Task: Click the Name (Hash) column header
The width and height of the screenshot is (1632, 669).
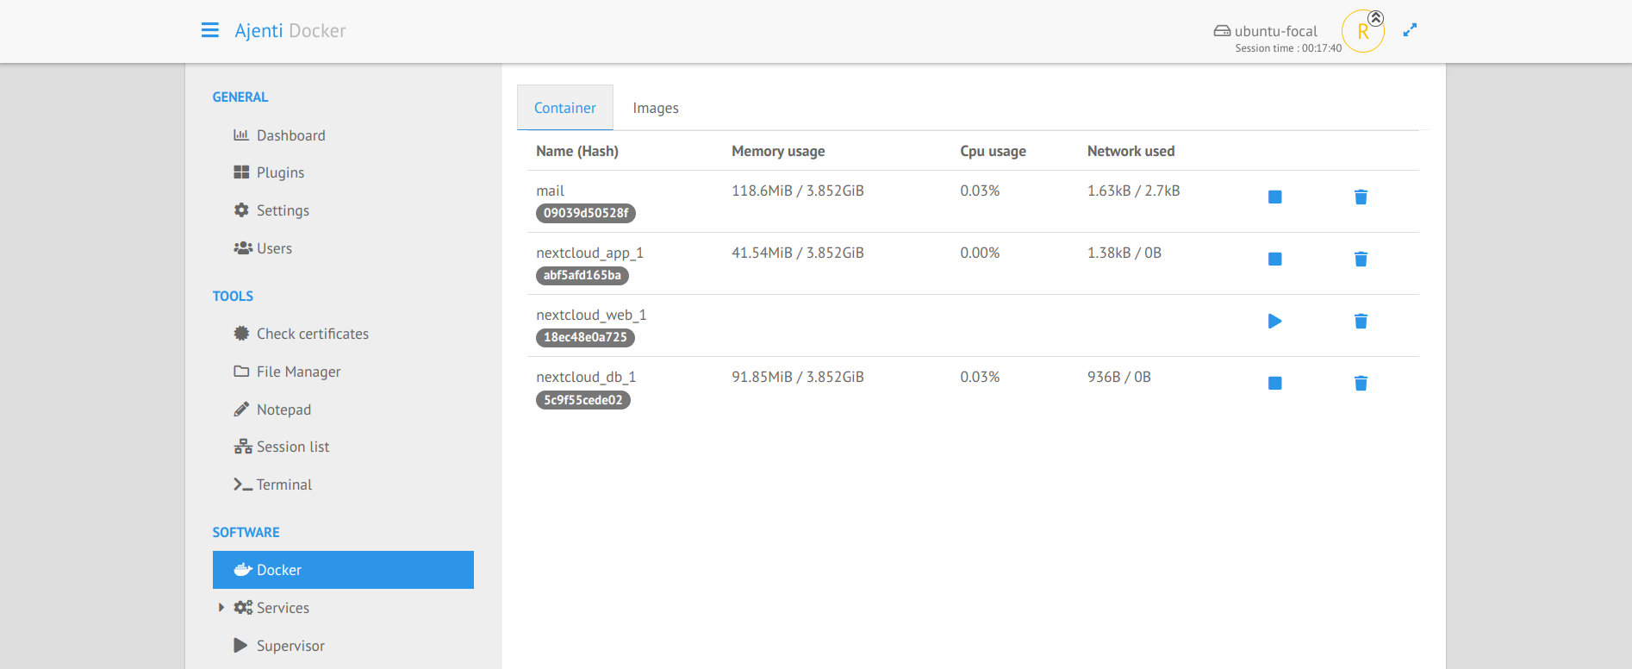Action: [577, 151]
